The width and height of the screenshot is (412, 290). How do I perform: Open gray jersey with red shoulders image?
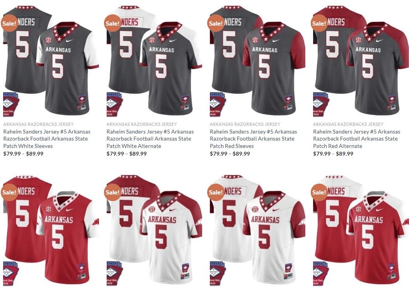(361, 61)
